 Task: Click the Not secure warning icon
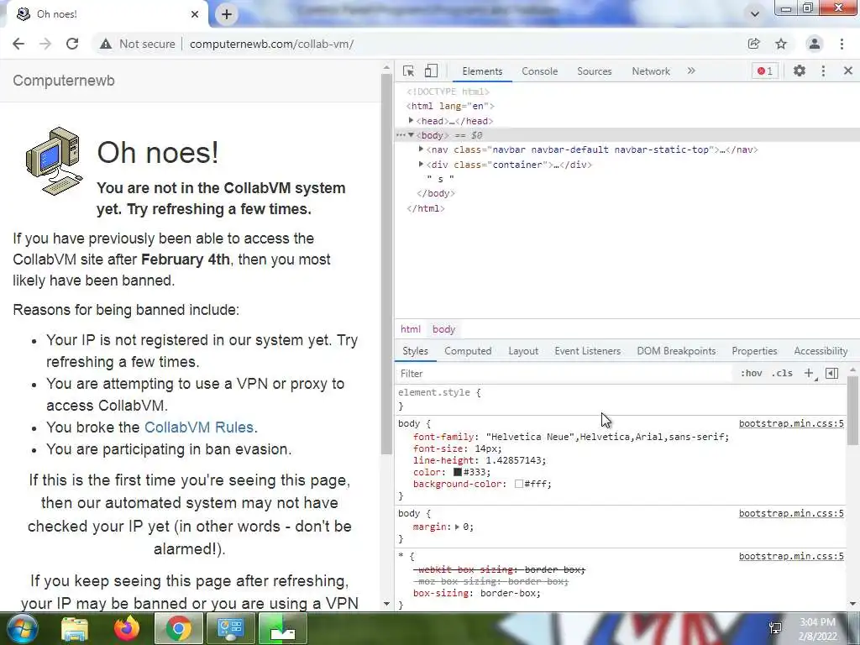coord(106,44)
